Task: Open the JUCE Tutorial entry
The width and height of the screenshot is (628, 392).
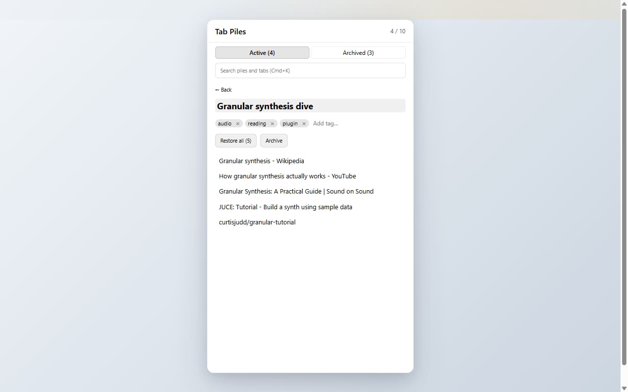Action: pos(310,207)
